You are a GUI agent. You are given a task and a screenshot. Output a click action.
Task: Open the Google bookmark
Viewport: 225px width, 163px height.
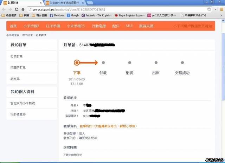coord(73,15)
